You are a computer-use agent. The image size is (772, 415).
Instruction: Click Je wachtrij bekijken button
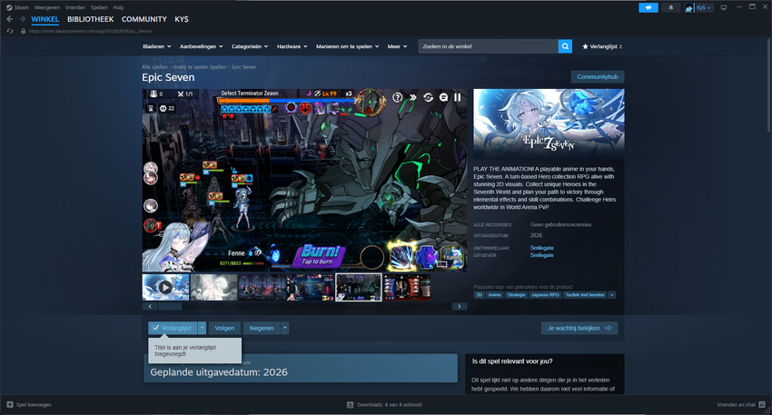coord(579,328)
